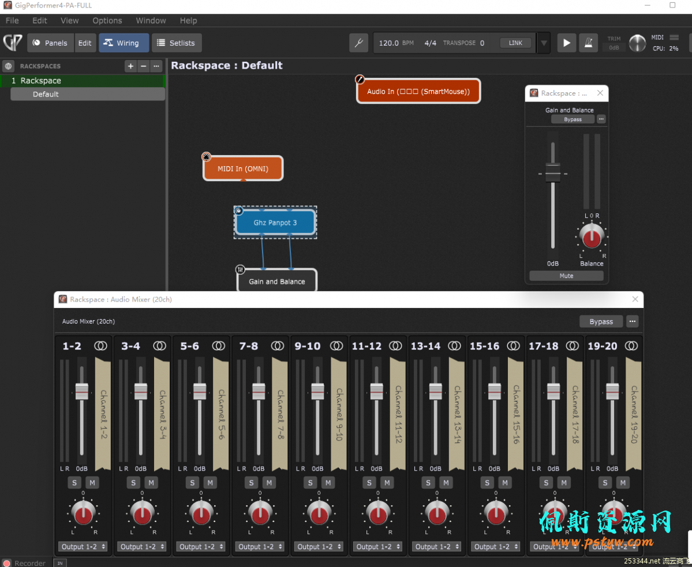Click stereo link icon on channel 15-16

tap(513, 346)
